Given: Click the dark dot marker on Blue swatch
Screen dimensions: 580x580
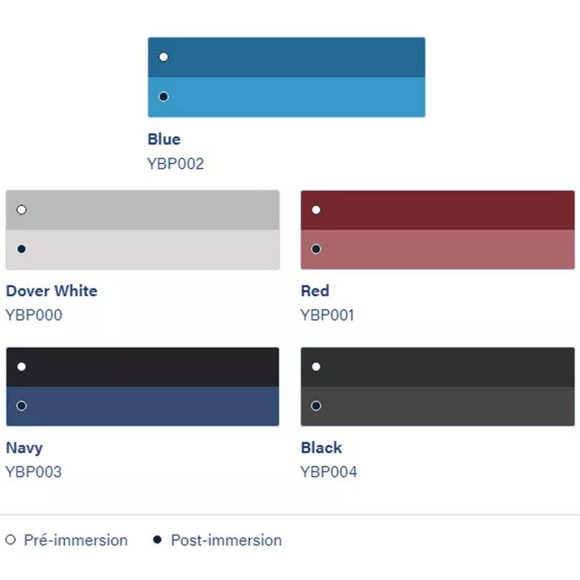Looking at the screenshot, I should pos(164,96).
